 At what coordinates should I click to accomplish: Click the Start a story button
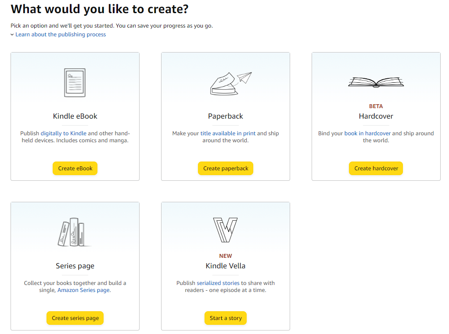[x=225, y=318]
